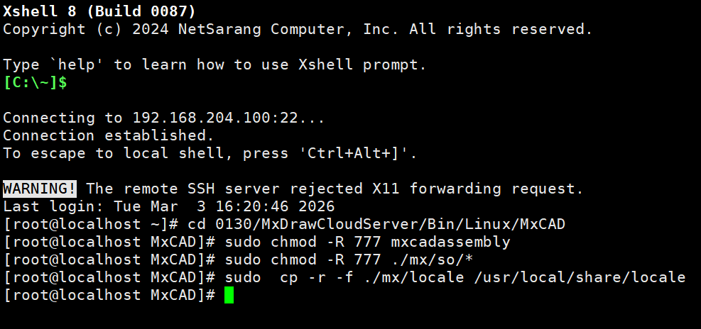Image resolution: width=701 pixels, height=329 pixels.
Task: Click the word mxcadassembly in chmod command
Action: point(450,242)
